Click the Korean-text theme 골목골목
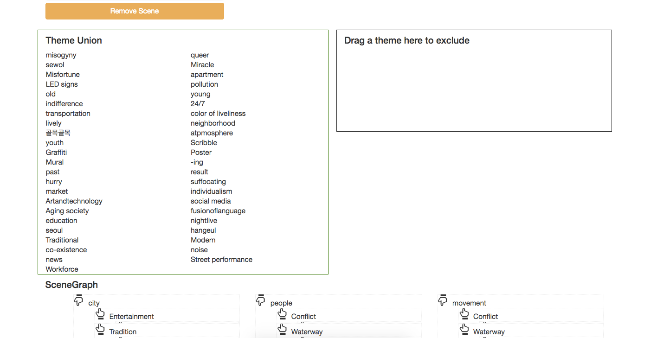Viewport: 657px width, 338px height. pyautogui.click(x=58, y=133)
